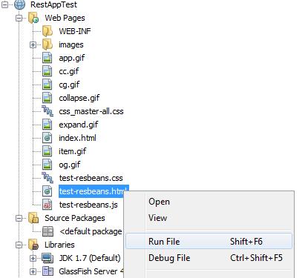
Task: Select the index.html file name
Action: [x=77, y=138]
